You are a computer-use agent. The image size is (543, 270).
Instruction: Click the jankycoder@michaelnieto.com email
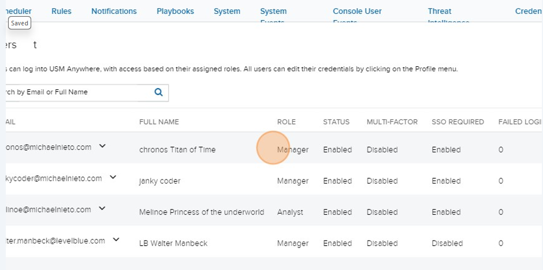click(x=54, y=178)
